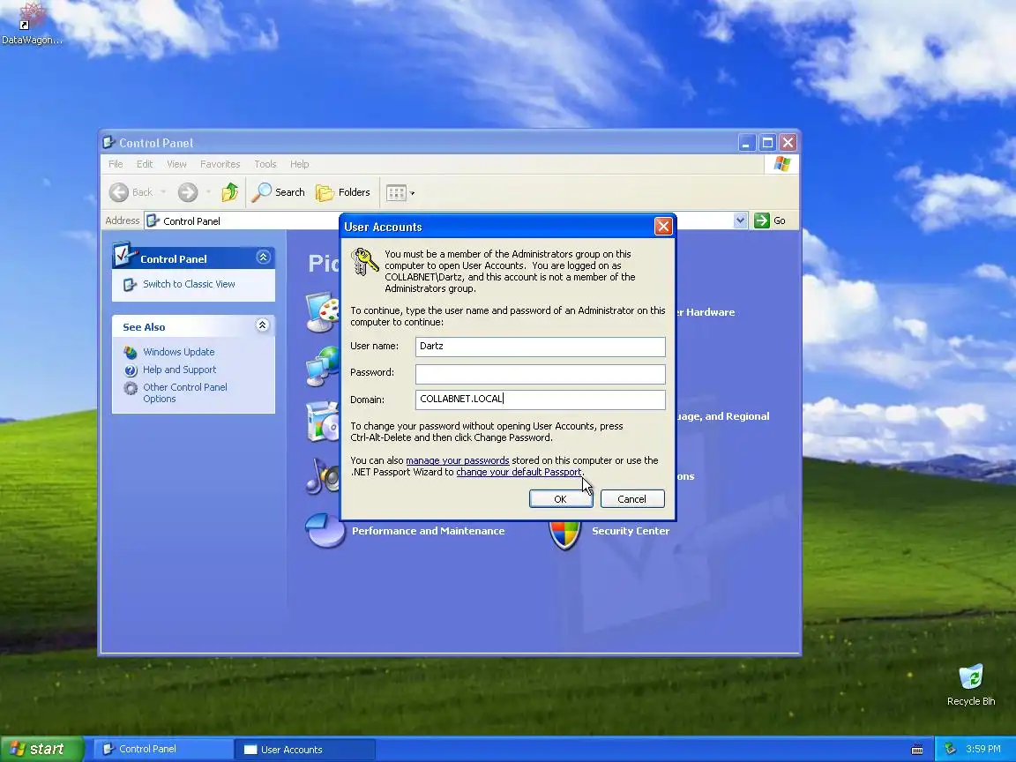Click the Windows flag logo in the menu bar
Image resolution: width=1016 pixels, height=762 pixels.
tap(781, 164)
